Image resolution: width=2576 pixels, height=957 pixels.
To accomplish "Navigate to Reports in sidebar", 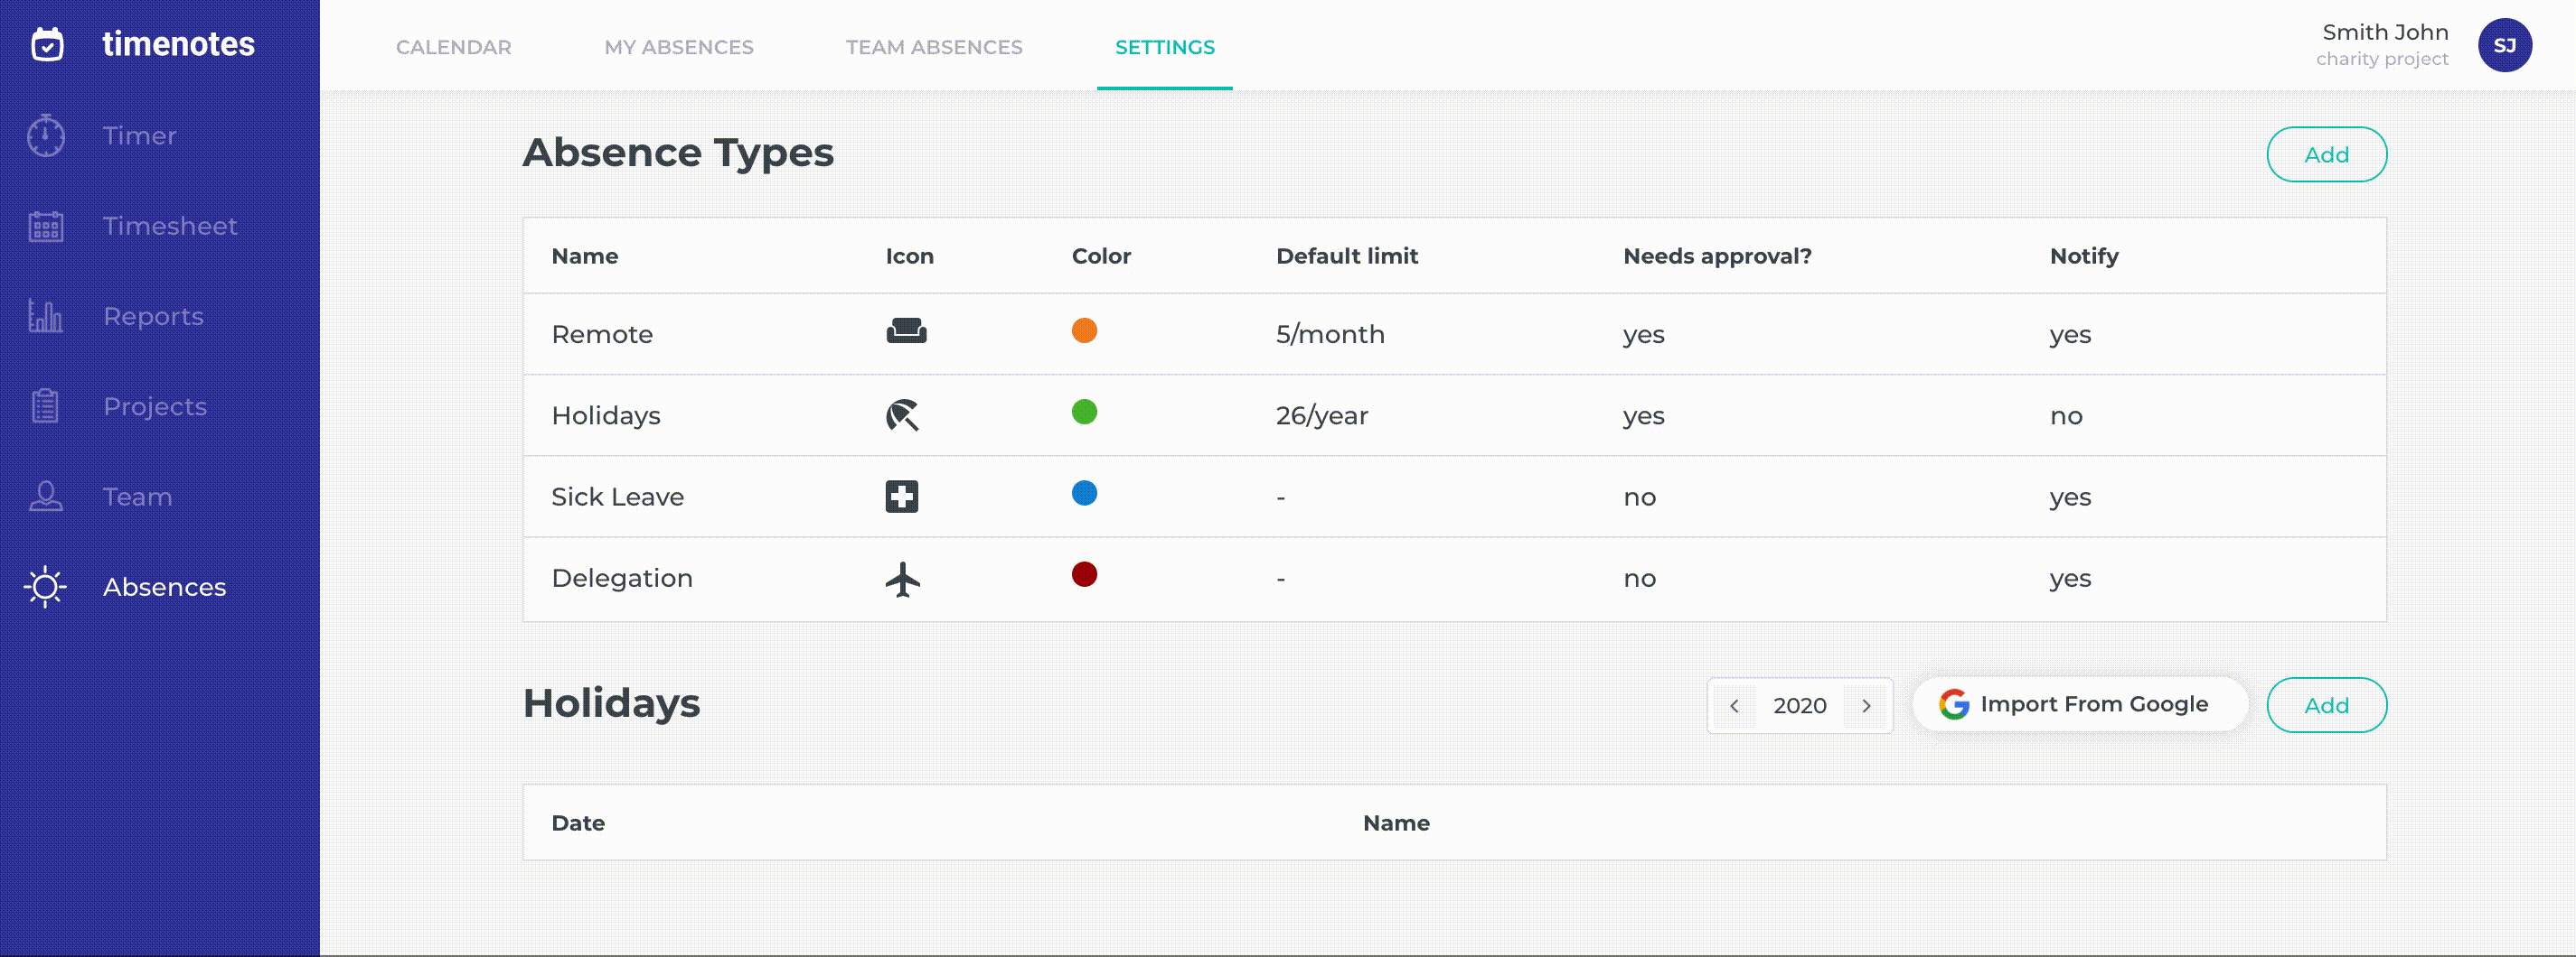I will [153, 317].
